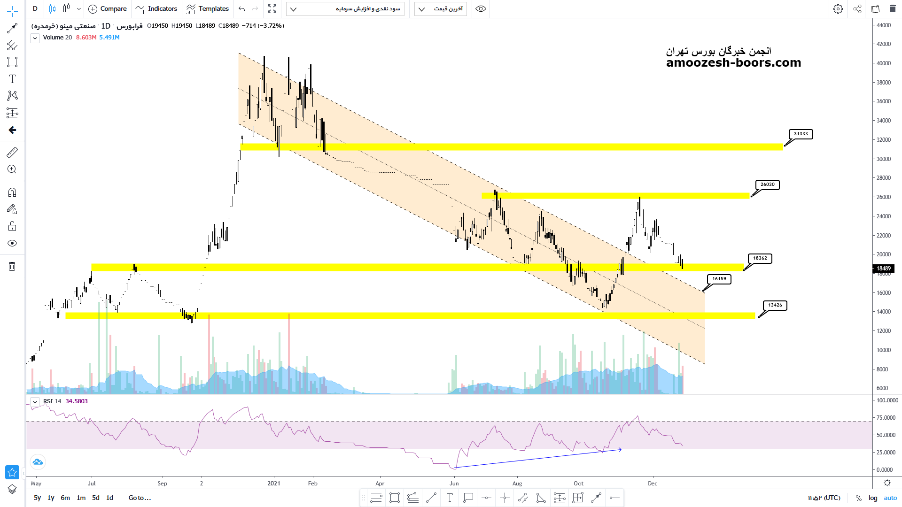
Task: Open the Templates menu
Action: point(207,9)
